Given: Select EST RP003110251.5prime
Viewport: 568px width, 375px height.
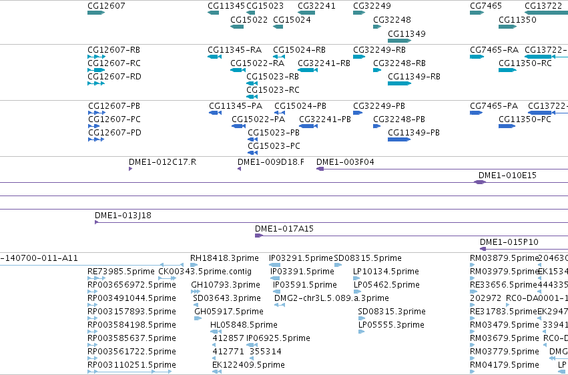Looking at the screenshot, I should point(131,365).
